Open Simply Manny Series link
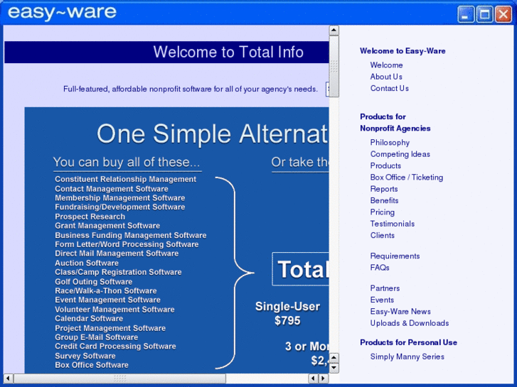Viewport: 517px width, 387px height. (407, 356)
